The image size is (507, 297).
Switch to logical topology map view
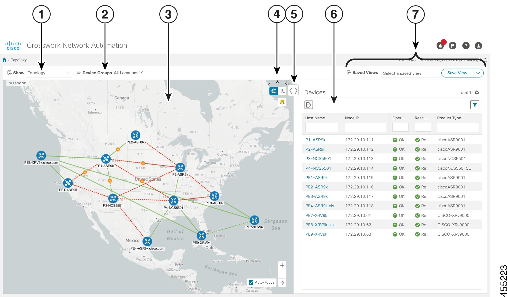[x=282, y=91]
